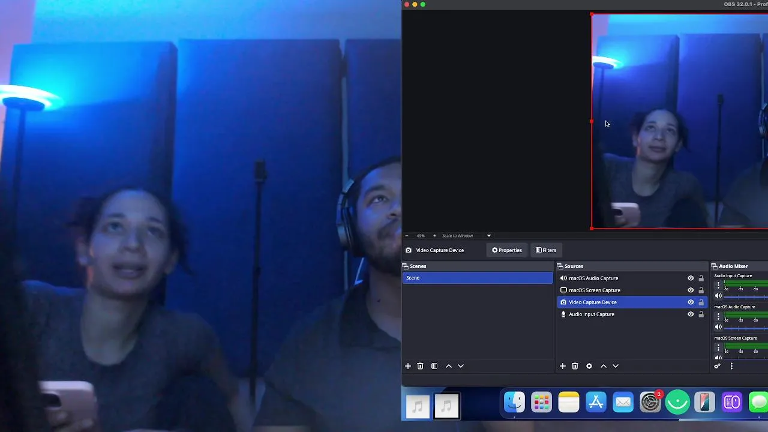Move scene down with arrow icon
Image resolution: width=768 pixels, height=432 pixels.
461,366
